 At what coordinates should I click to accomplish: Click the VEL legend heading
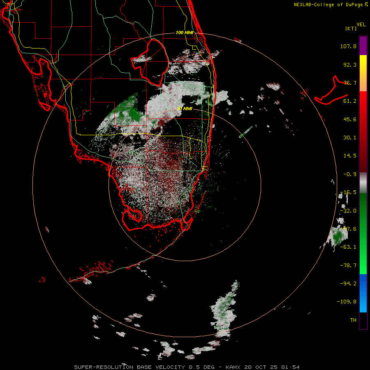[361, 25]
